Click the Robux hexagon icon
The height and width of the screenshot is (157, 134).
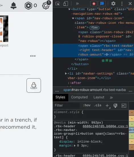tap(28, 6)
